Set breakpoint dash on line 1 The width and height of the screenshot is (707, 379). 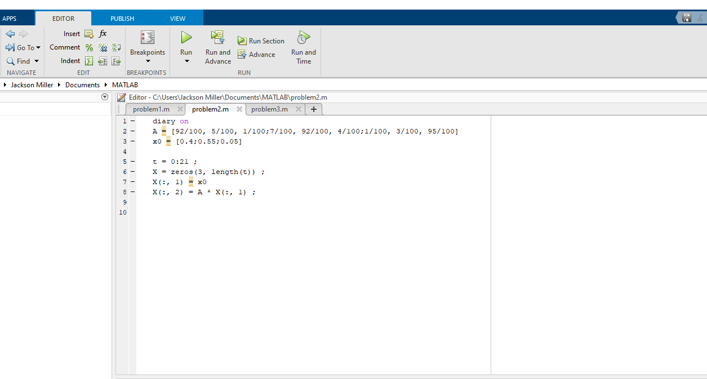click(x=132, y=121)
